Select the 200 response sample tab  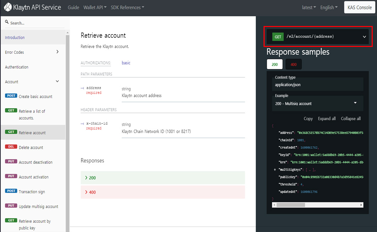pos(275,64)
